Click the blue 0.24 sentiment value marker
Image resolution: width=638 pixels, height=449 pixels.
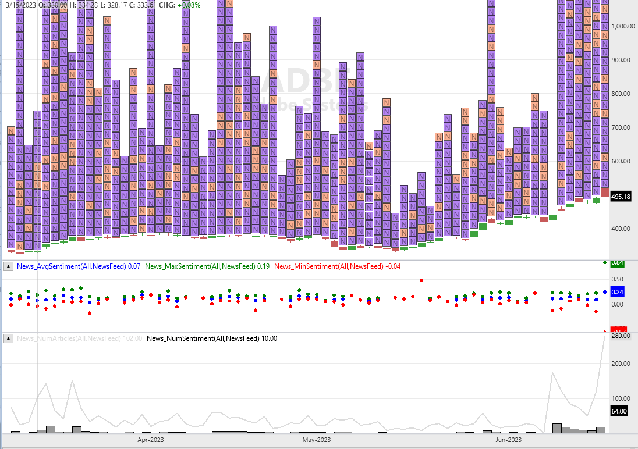618,292
